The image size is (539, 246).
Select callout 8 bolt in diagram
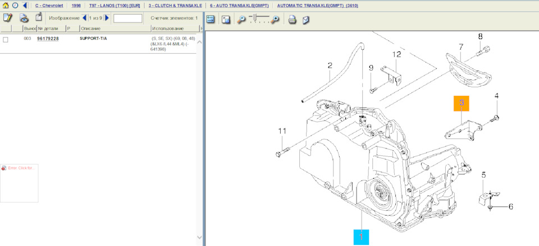481,36
